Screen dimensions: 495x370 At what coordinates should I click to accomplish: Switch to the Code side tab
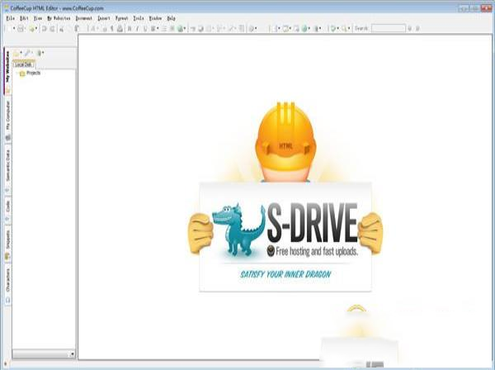(x=8, y=210)
